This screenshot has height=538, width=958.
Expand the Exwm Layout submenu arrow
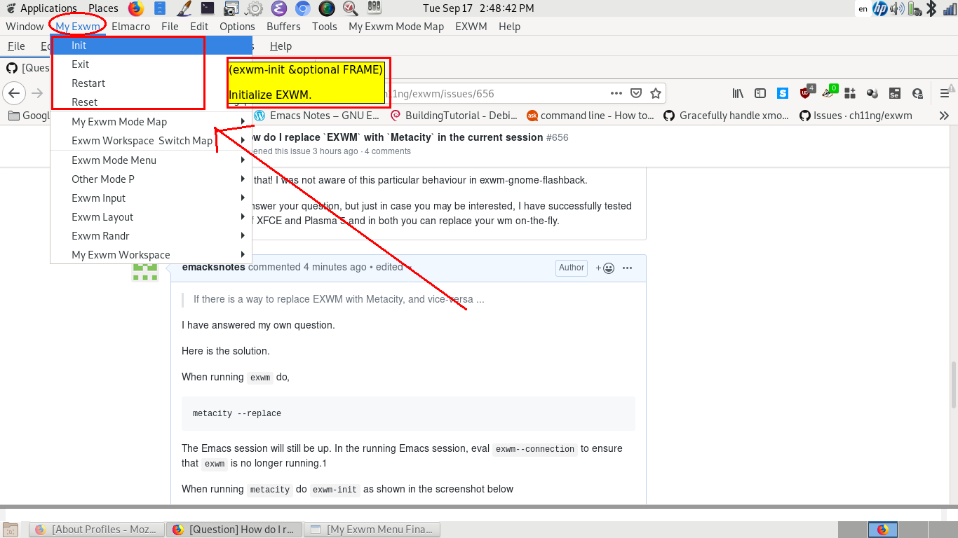click(x=242, y=216)
